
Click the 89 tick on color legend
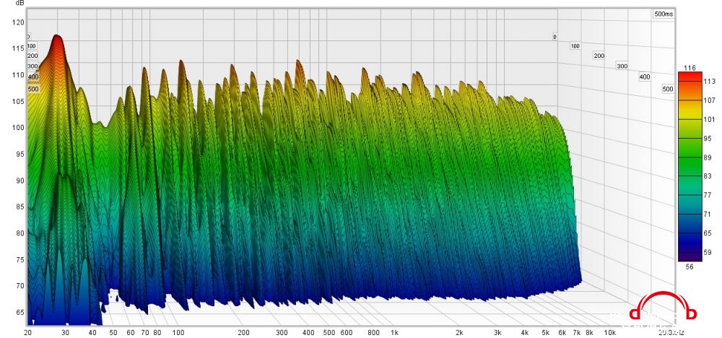coord(708,157)
